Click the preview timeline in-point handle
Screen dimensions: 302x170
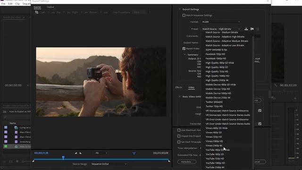coord(33,161)
